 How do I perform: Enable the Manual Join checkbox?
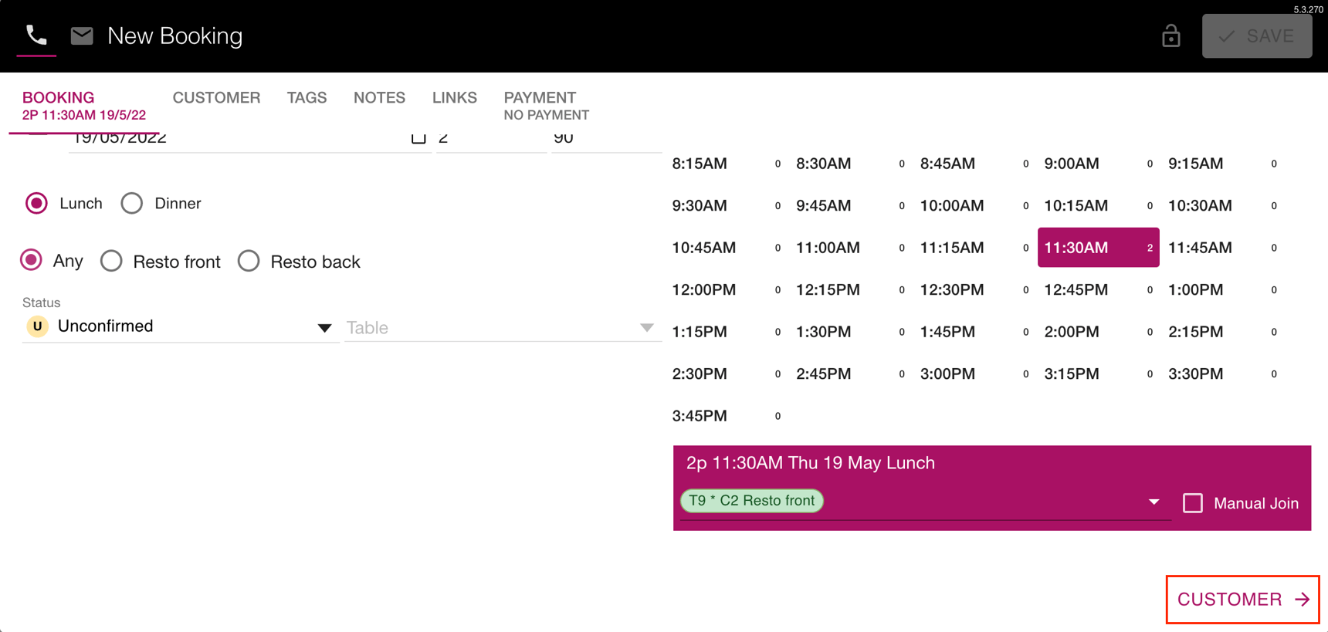coord(1193,503)
